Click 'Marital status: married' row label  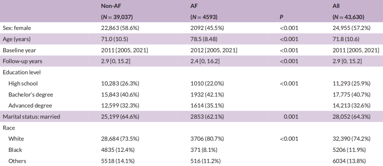(31, 117)
